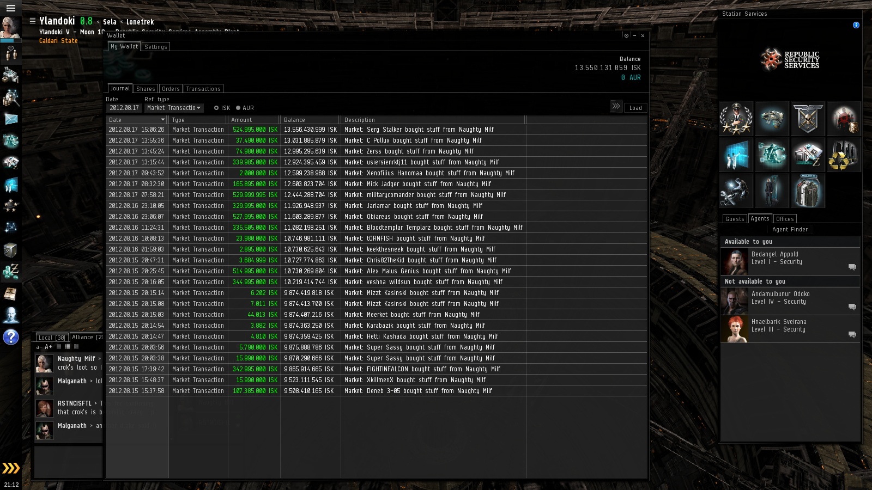Switch to the My Wallet tab

pyautogui.click(x=124, y=47)
